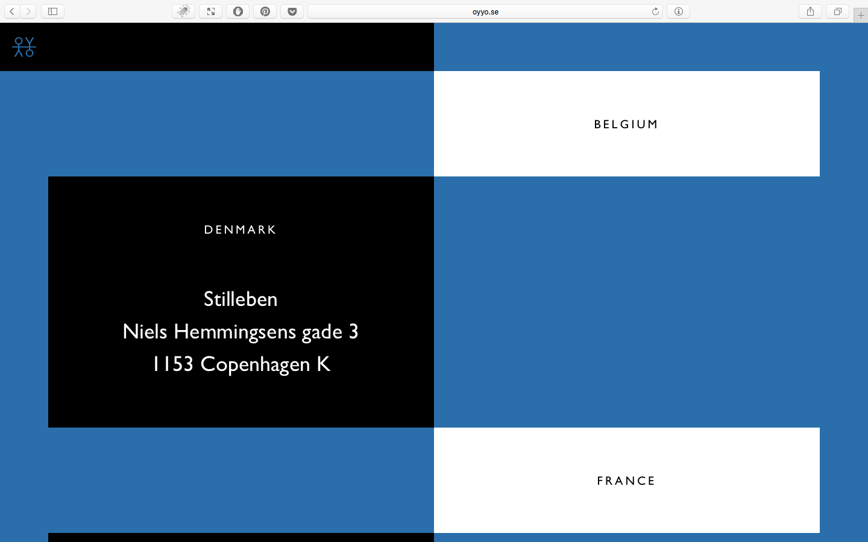
Task: Click the Niels Hemmingsens gade 3 address
Action: click(x=241, y=332)
